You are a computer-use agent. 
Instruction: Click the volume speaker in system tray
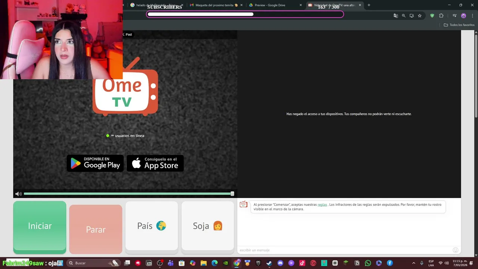coord(447,263)
